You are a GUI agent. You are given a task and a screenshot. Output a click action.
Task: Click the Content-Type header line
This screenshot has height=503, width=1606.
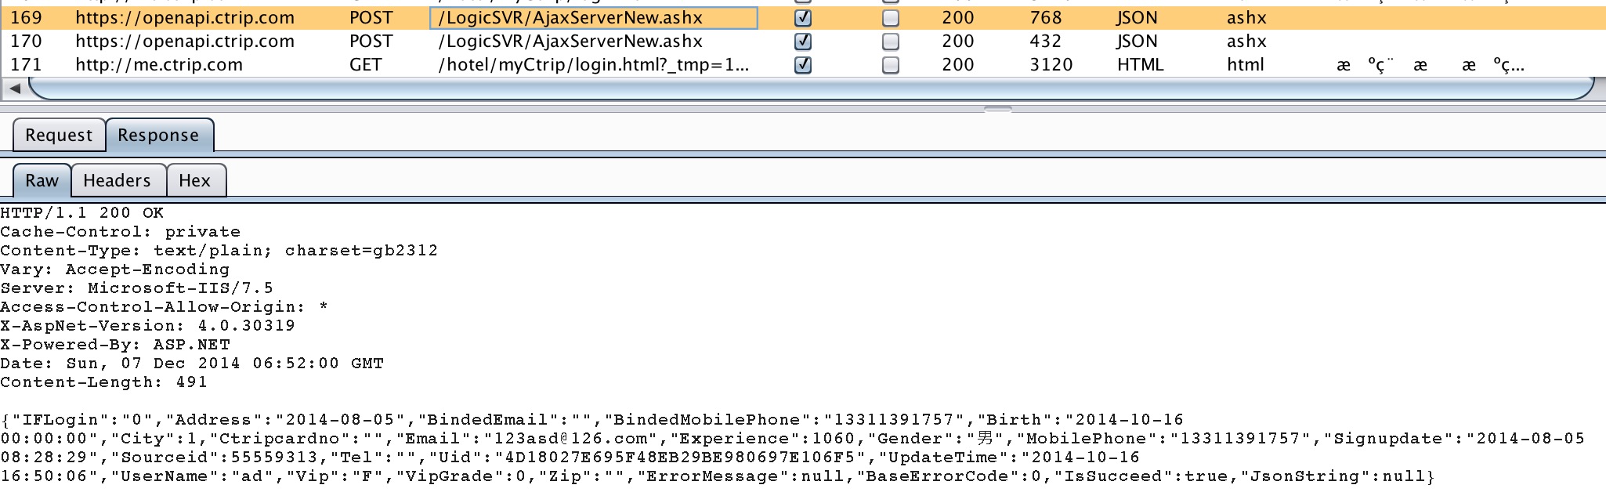point(219,251)
